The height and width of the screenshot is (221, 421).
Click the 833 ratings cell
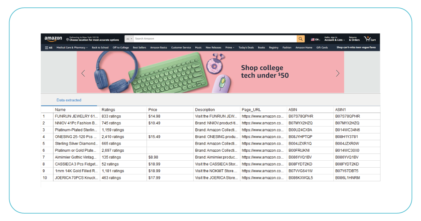click(x=123, y=116)
